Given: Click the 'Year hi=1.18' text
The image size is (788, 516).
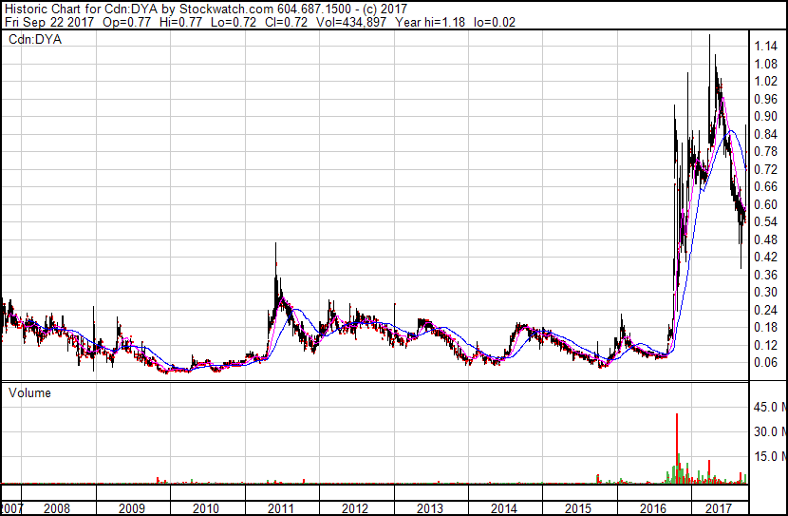Looking at the screenshot, I should [430, 22].
